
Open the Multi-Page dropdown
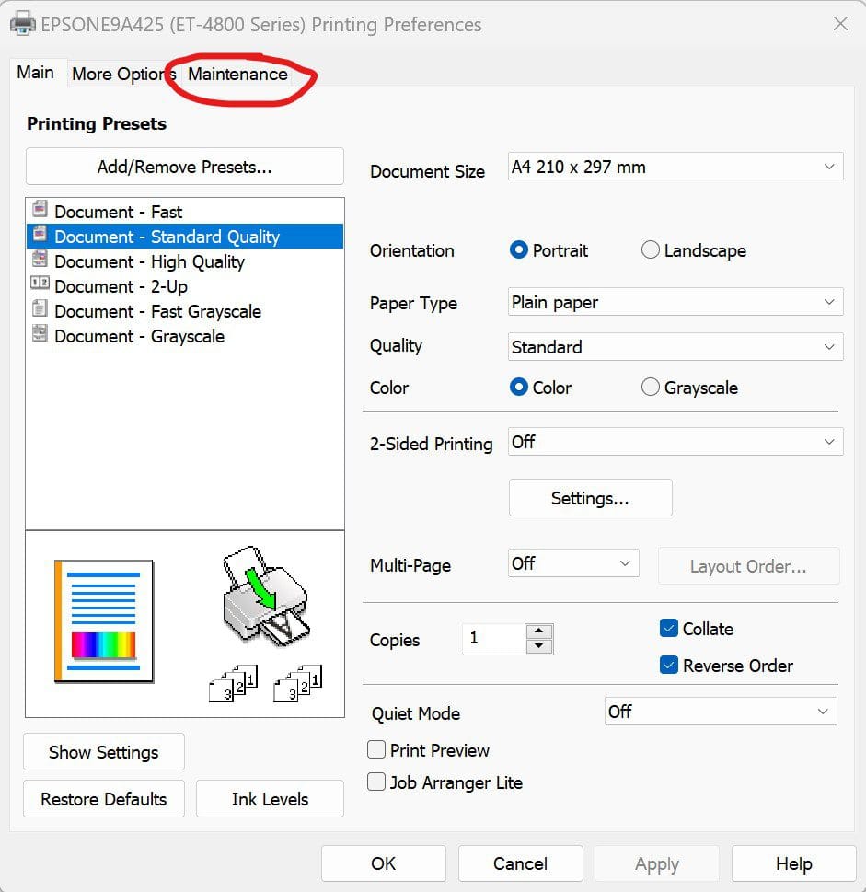coord(573,563)
